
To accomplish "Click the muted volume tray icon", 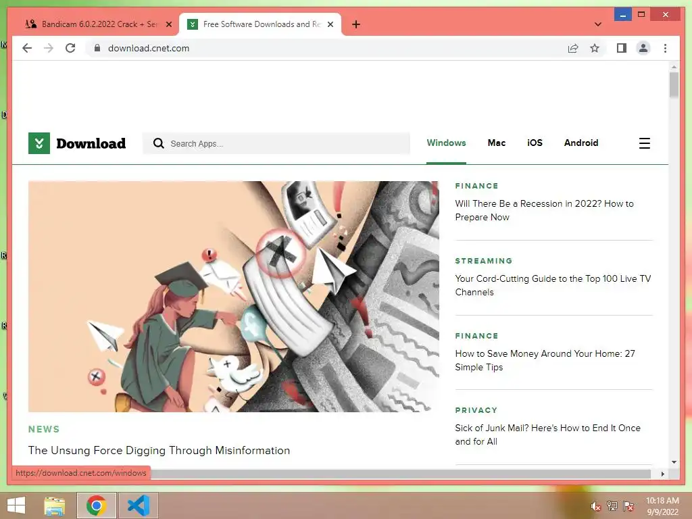I will coord(595,506).
